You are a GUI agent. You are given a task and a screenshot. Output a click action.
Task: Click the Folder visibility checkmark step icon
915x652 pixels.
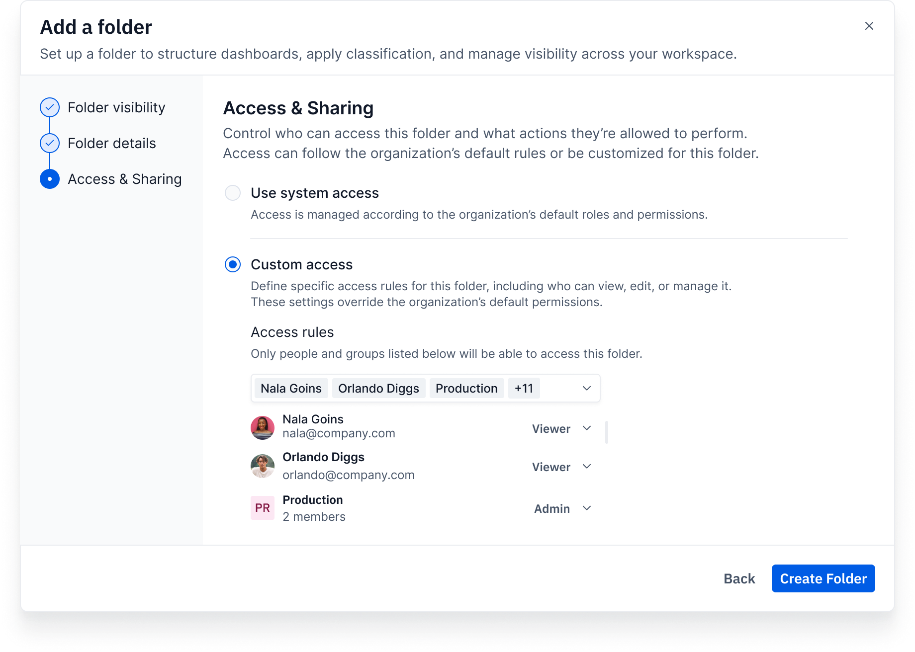tap(50, 107)
